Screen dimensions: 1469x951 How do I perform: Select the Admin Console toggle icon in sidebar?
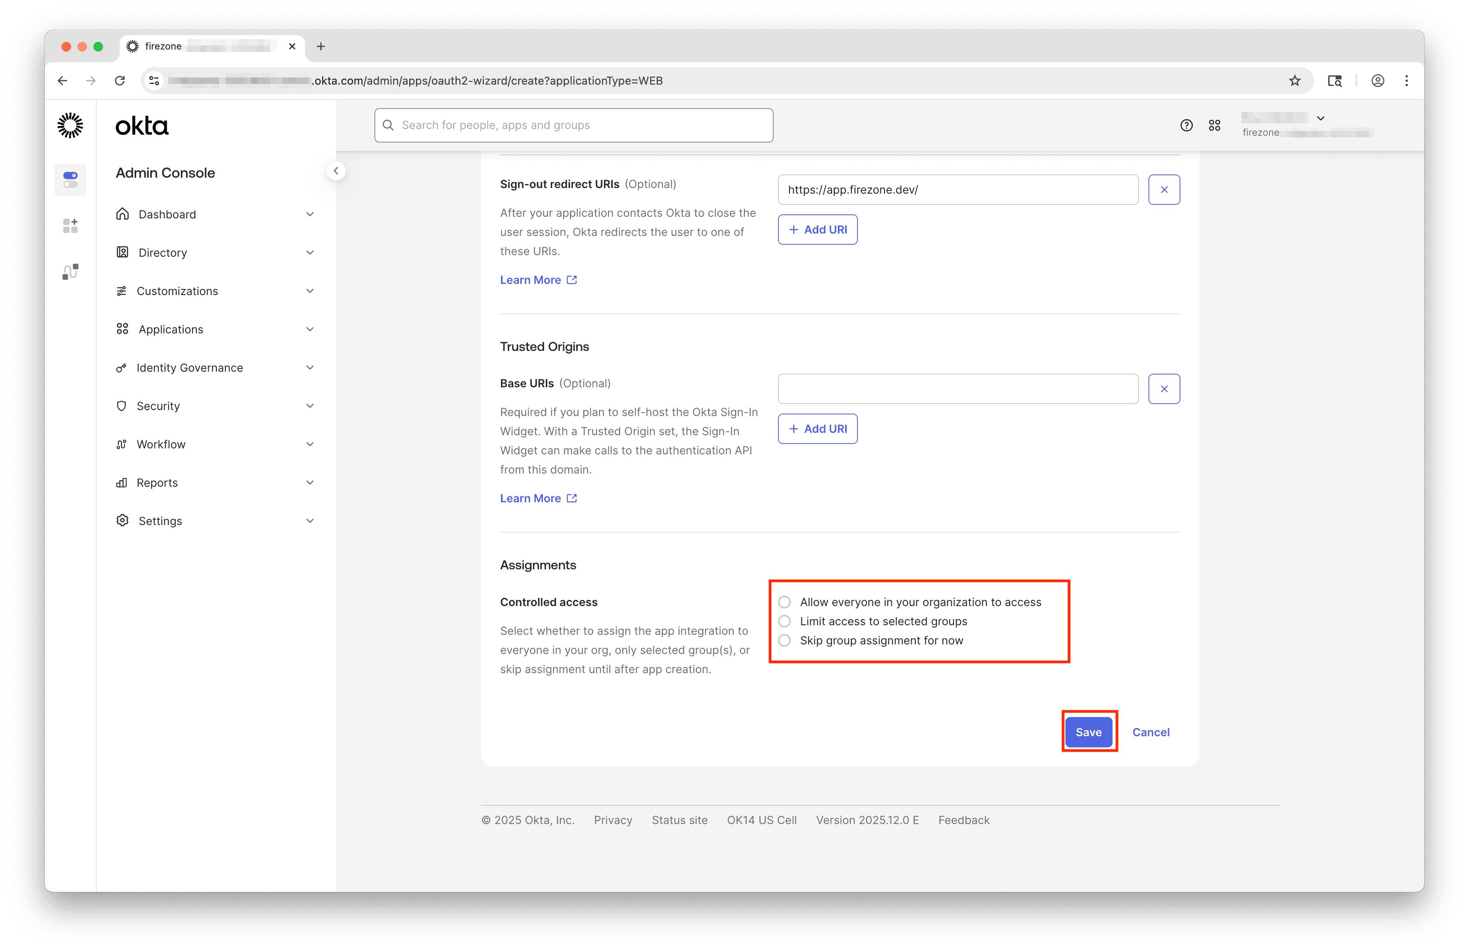pyautogui.click(x=70, y=179)
